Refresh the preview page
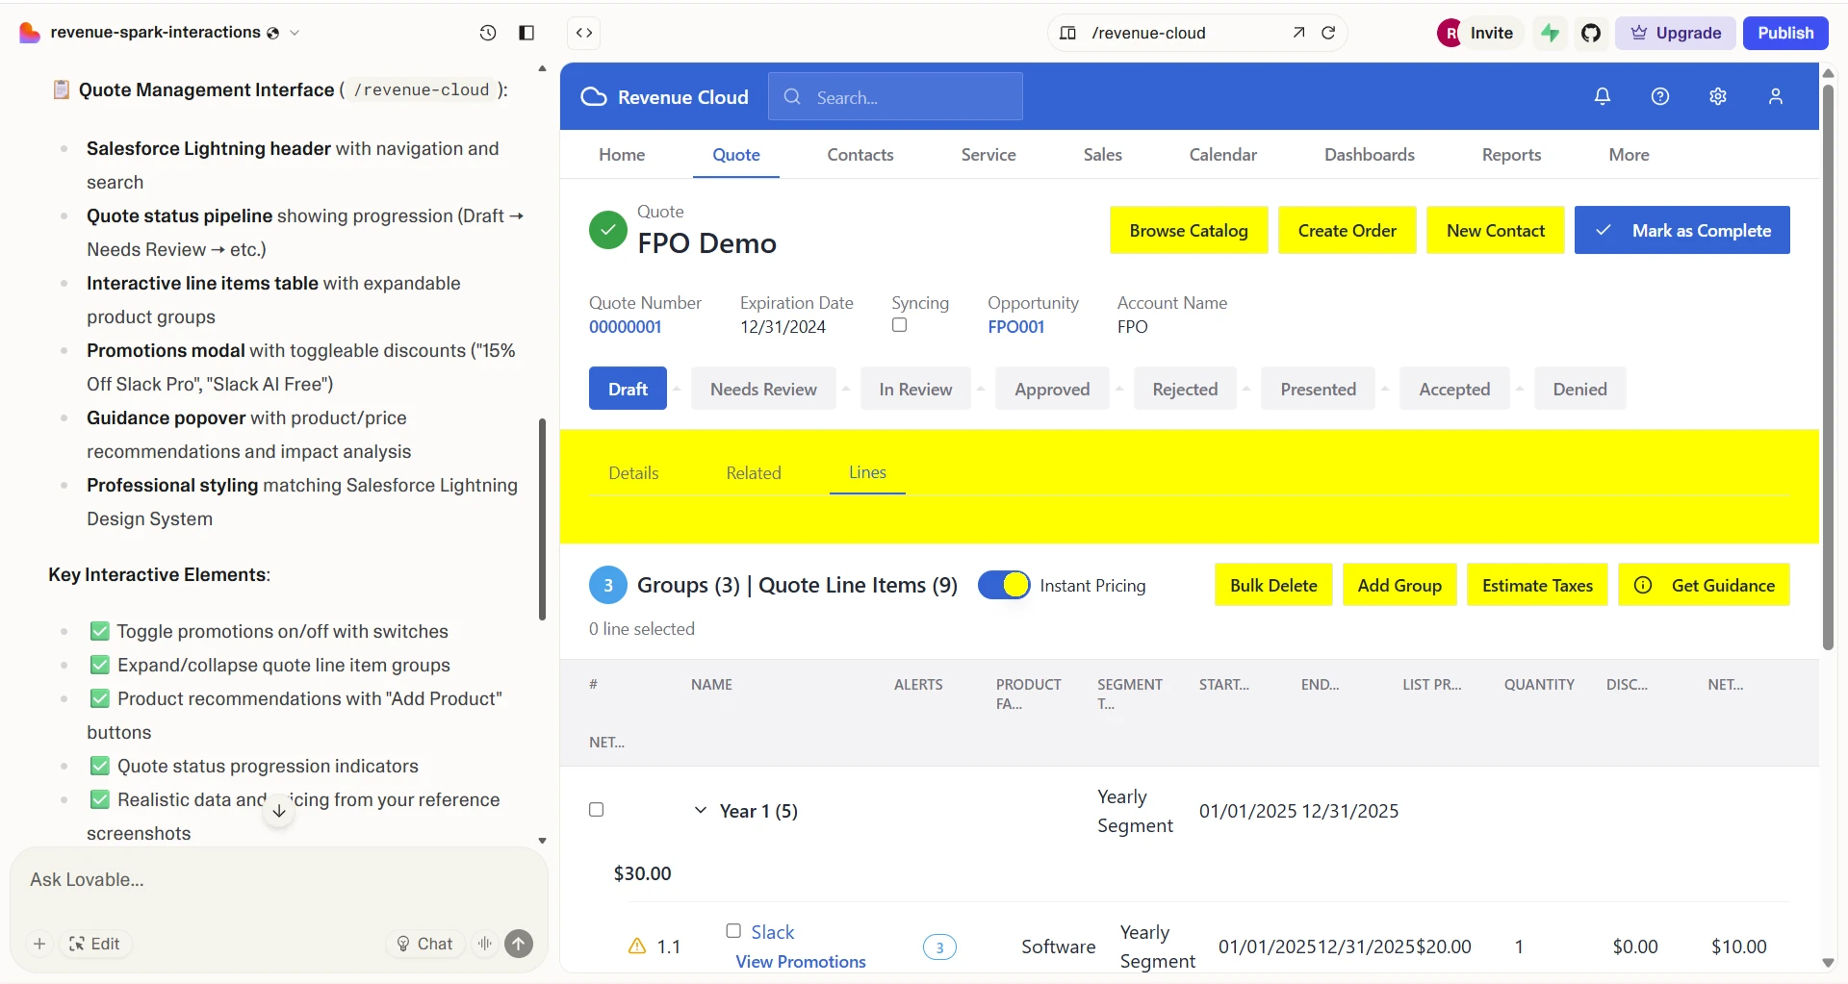 click(x=1328, y=33)
